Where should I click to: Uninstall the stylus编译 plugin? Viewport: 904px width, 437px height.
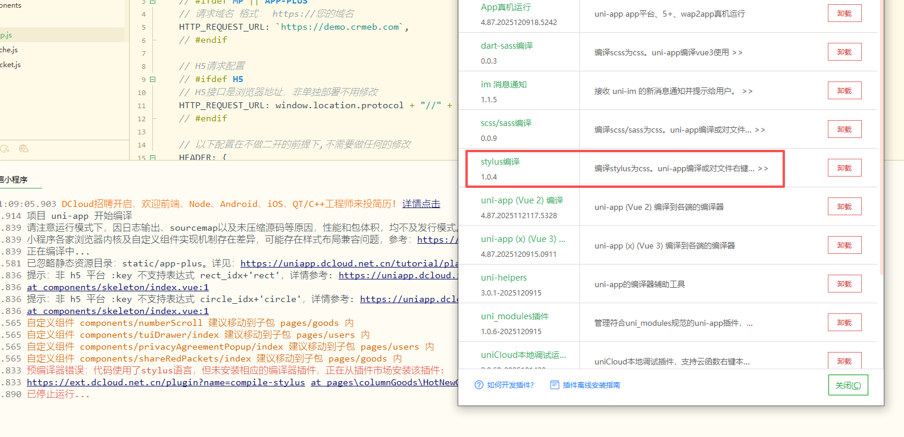pos(844,168)
